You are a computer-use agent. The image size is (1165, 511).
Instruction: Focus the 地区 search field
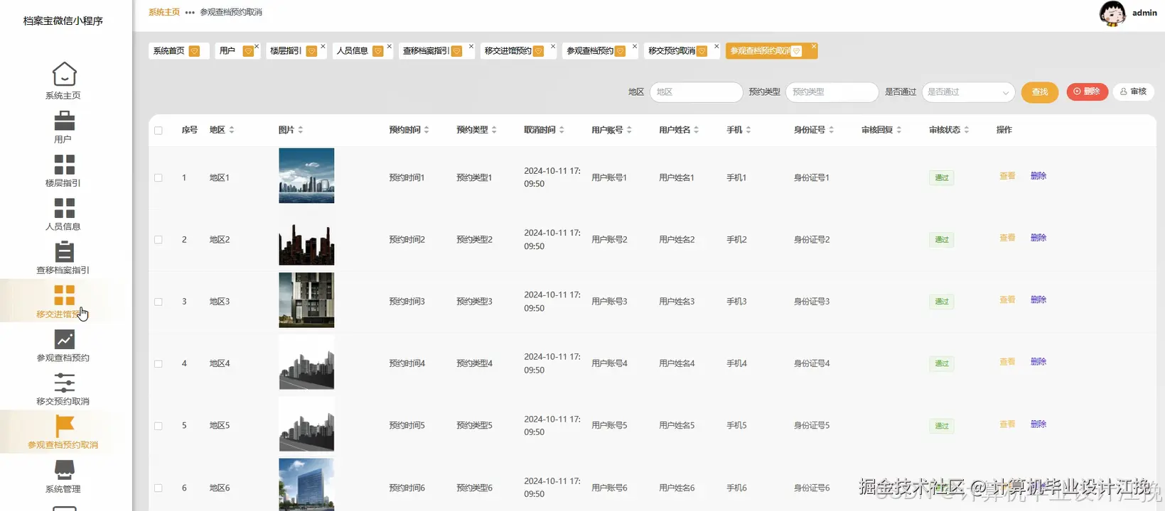[696, 92]
